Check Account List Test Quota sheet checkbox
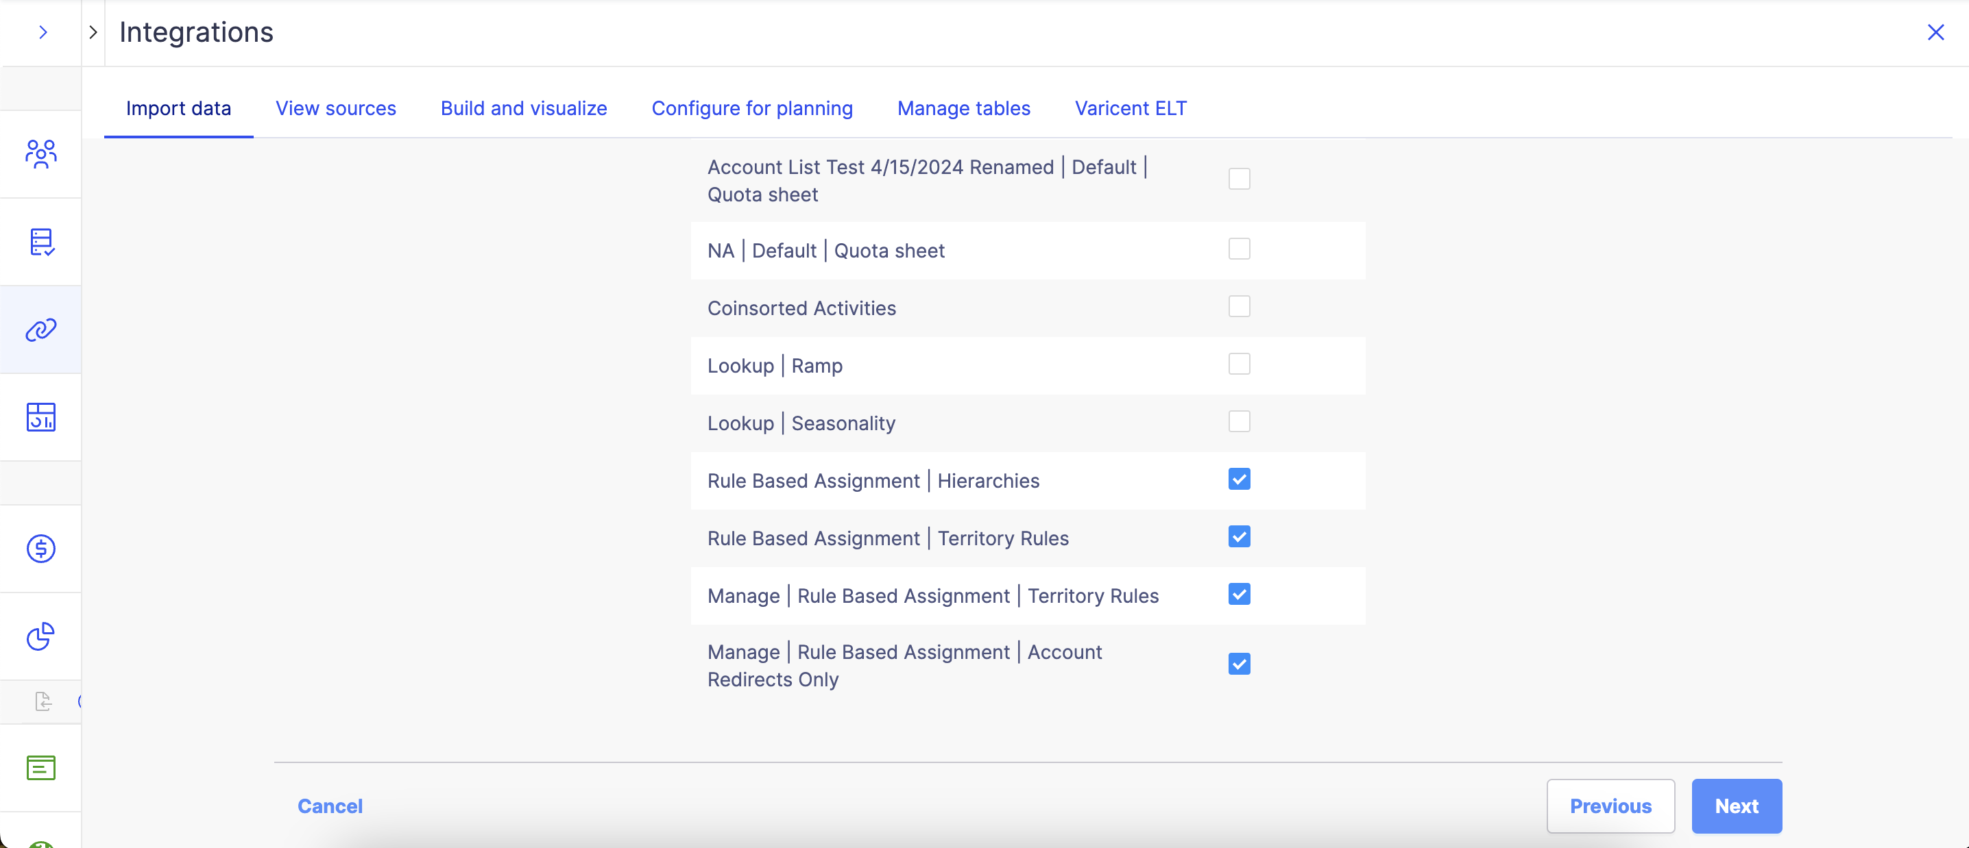Viewport: 1969px width, 848px height. [1239, 179]
